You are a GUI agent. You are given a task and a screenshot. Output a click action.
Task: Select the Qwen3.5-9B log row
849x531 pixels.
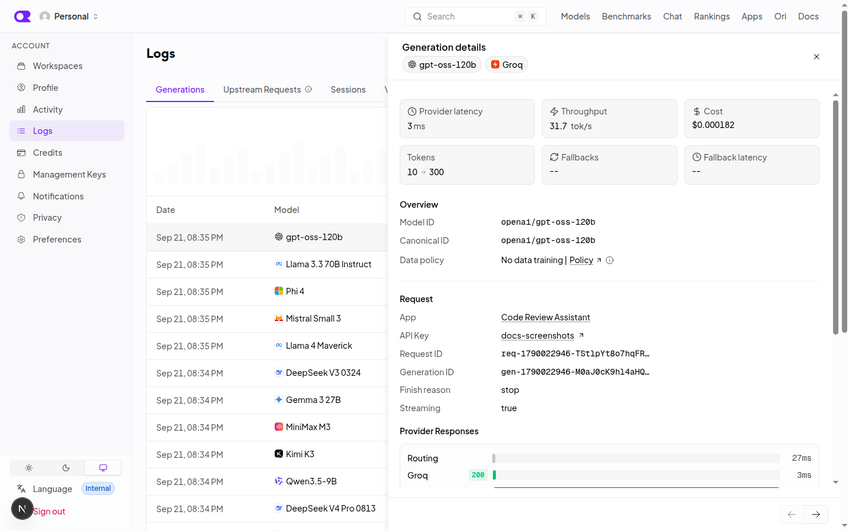(x=267, y=481)
